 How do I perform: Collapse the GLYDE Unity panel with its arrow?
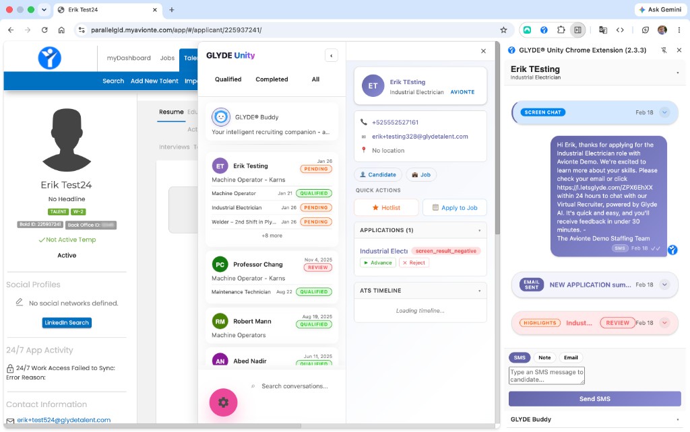coord(332,55)
